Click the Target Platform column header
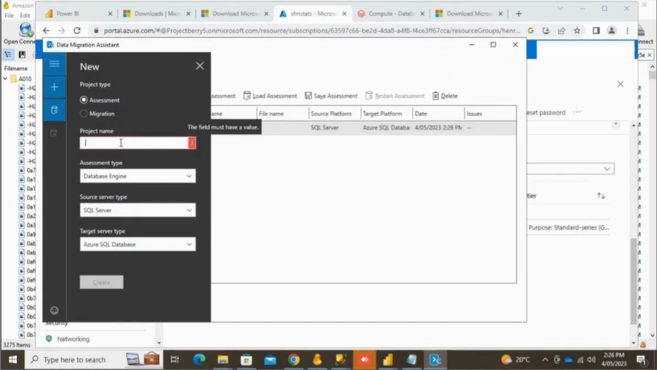The width and height of the screenshot is (657, 370). click(387, 113)
